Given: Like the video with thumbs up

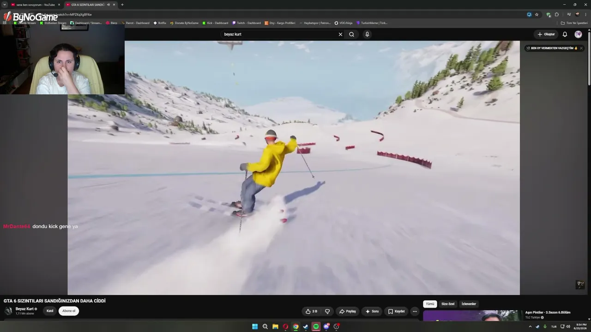Looking at the screenshot, I should pyautogui.click(x=312, y=311).
